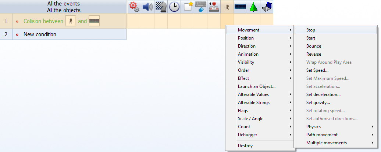This screenshot has height=152, width=381.
Task: Choose Launch an Object... menu entry
Action: click(260, 86)
